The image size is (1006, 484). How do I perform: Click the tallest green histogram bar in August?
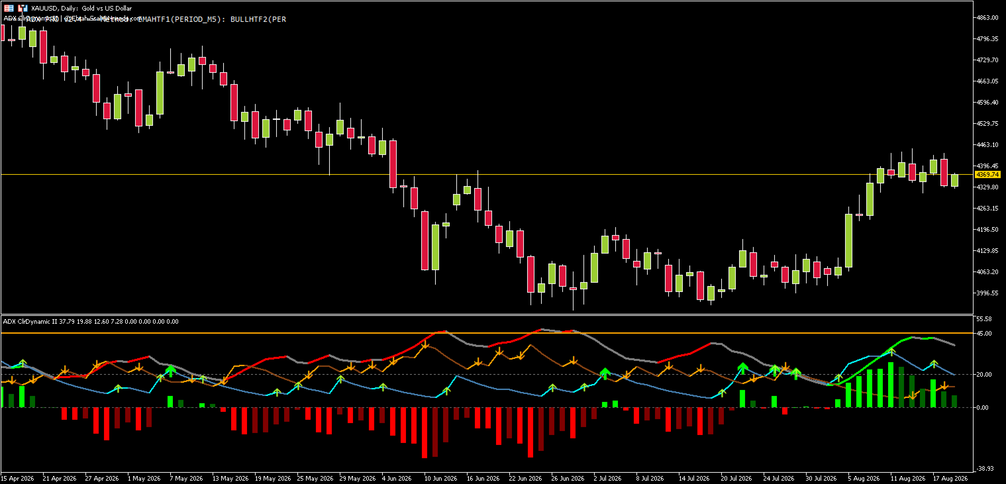[891, 385]
